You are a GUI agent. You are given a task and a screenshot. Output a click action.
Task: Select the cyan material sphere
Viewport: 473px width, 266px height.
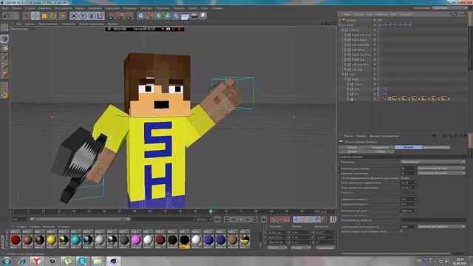[x=75, y=239]
